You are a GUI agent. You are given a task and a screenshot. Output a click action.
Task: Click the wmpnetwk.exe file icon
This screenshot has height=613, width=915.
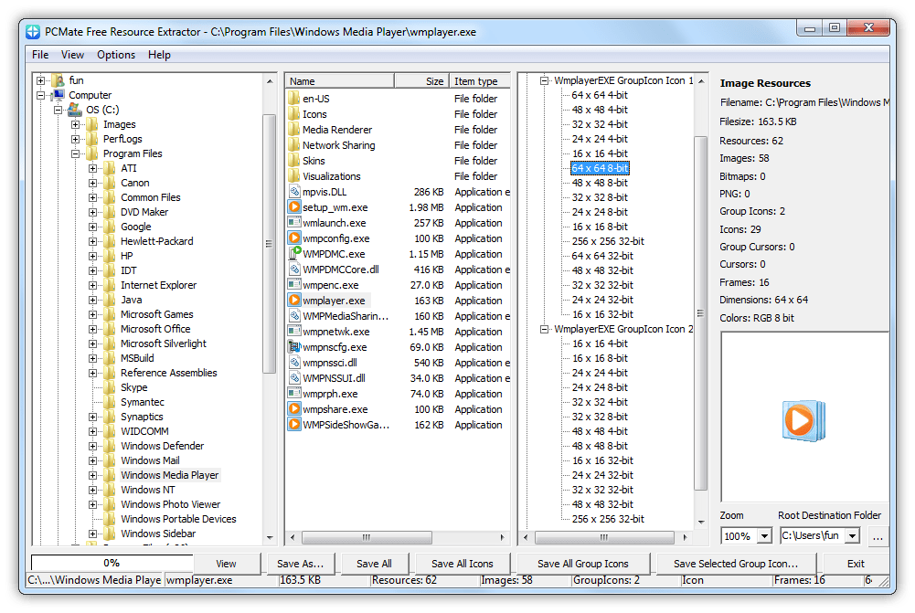coord(294,332)
